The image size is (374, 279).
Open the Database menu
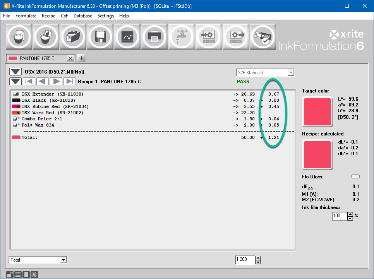[83, 16]
